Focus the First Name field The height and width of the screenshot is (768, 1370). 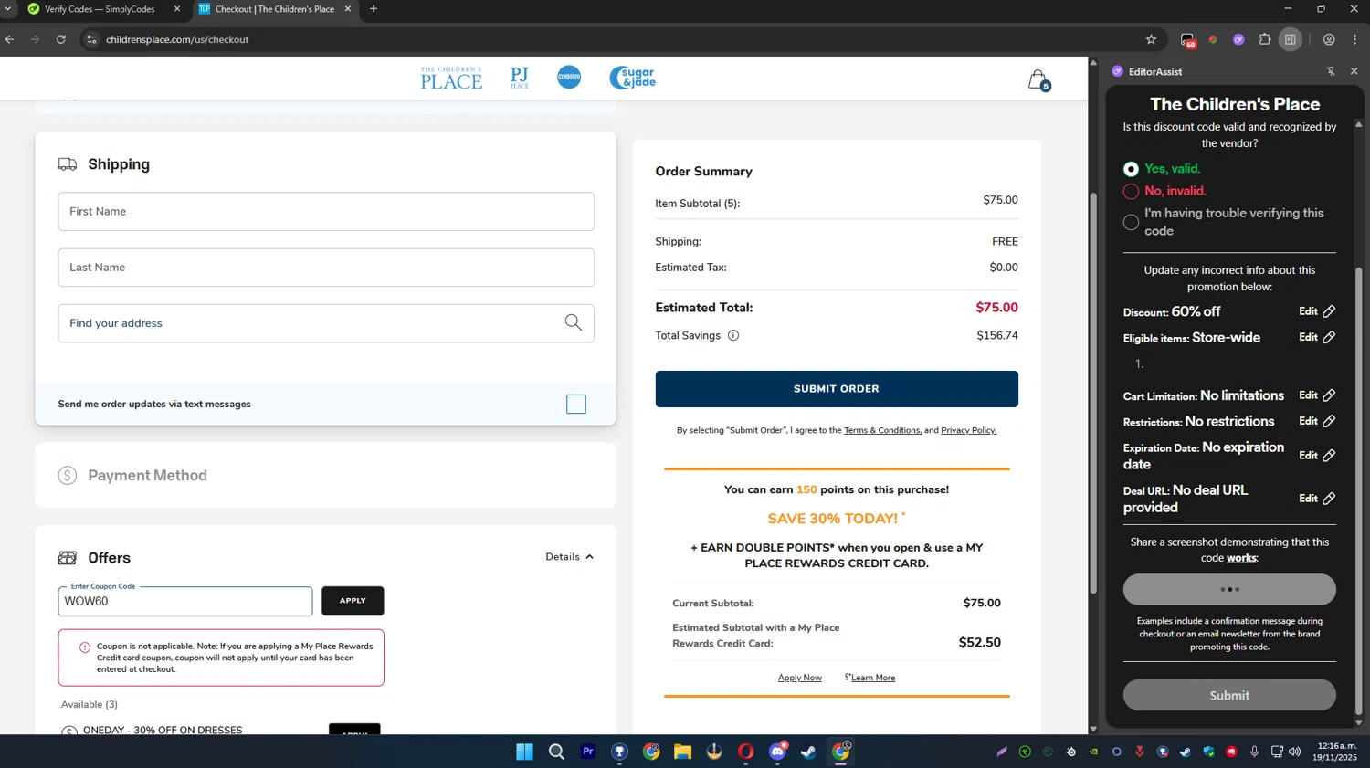(x=326, y=211)
